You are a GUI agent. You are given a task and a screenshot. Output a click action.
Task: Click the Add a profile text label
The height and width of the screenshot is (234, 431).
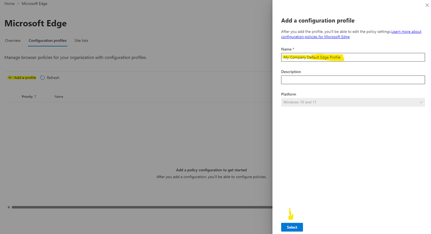(x=25, y=78)
